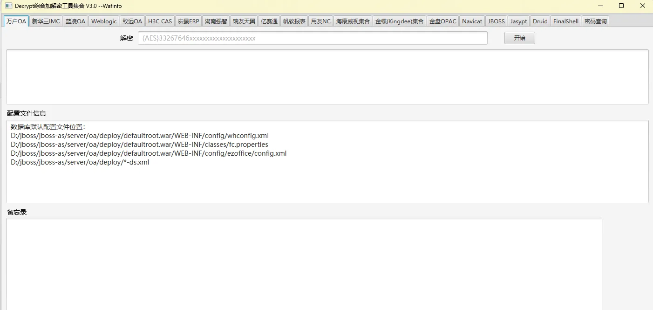Open the Druid tab
653x310 pixels.
(540, 21)
